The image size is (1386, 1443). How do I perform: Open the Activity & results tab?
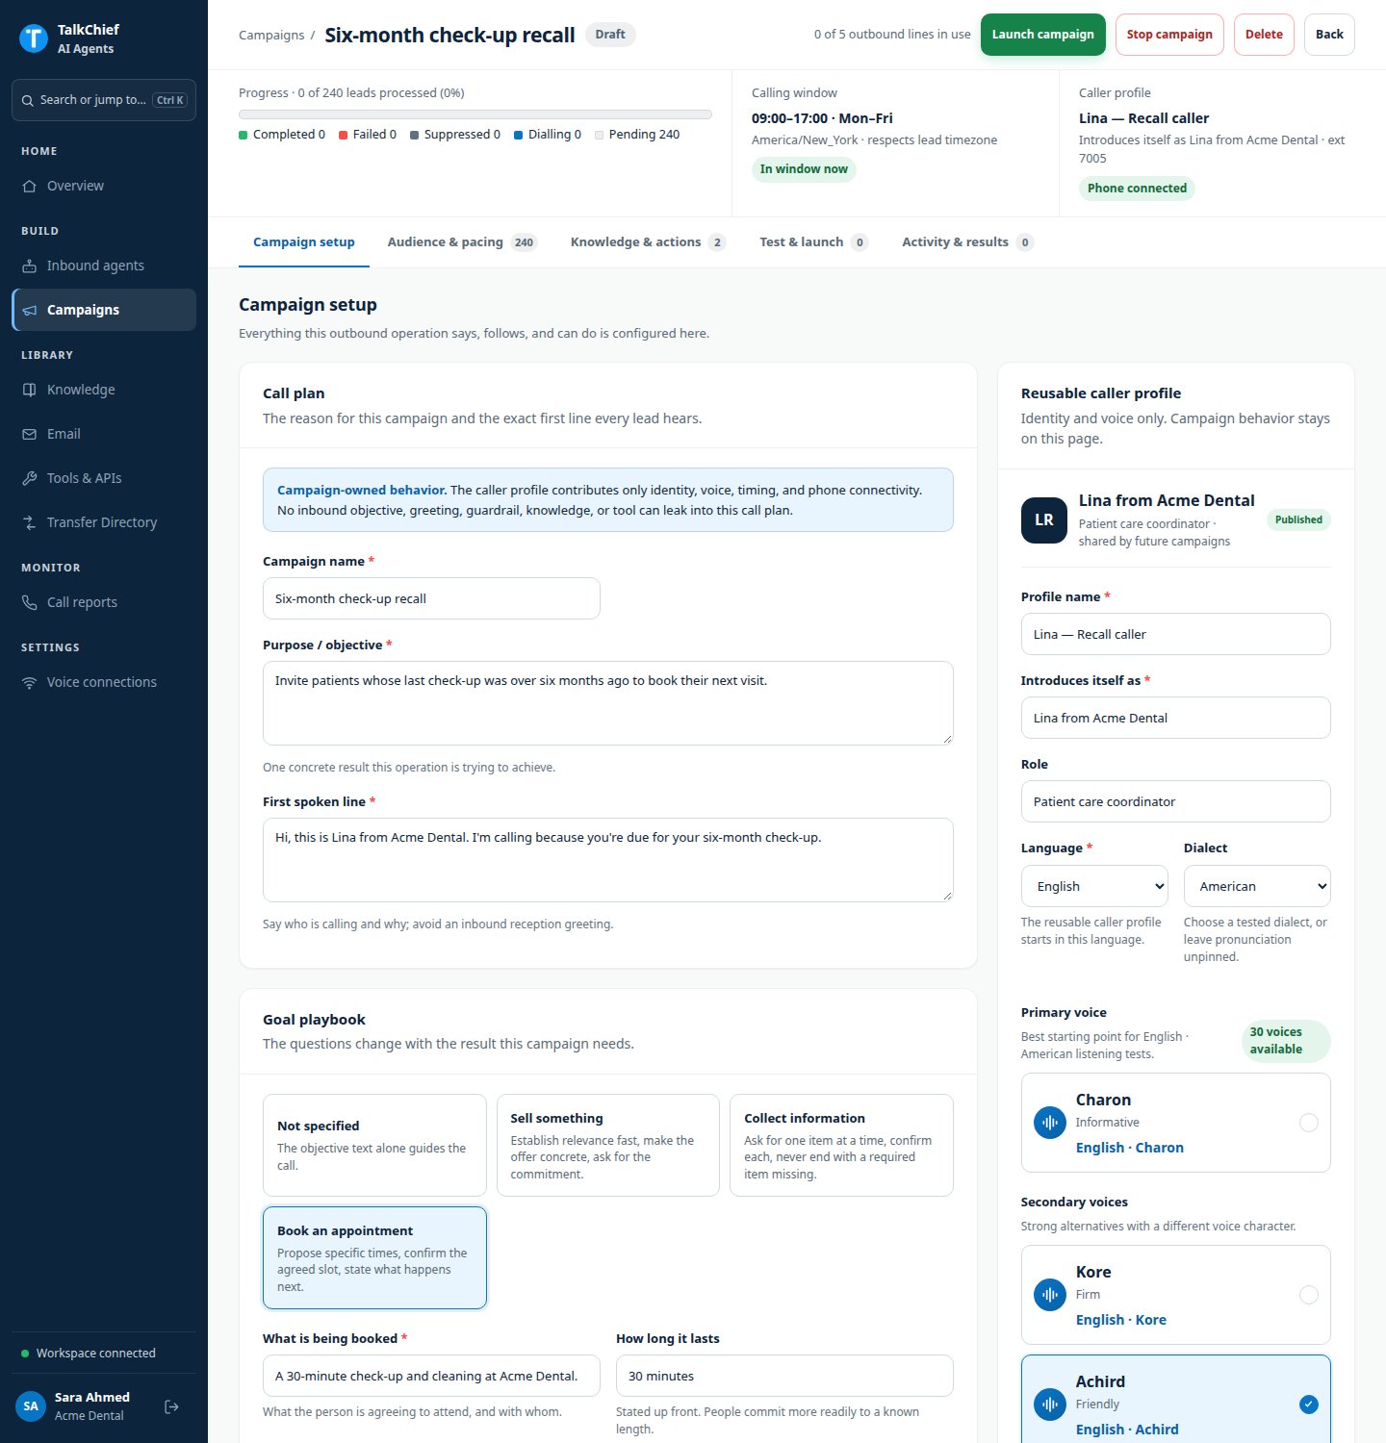click(967, 242)
